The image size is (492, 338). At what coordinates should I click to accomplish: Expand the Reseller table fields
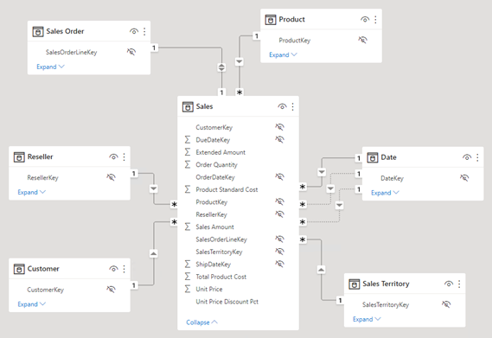[x=32, y=192]
